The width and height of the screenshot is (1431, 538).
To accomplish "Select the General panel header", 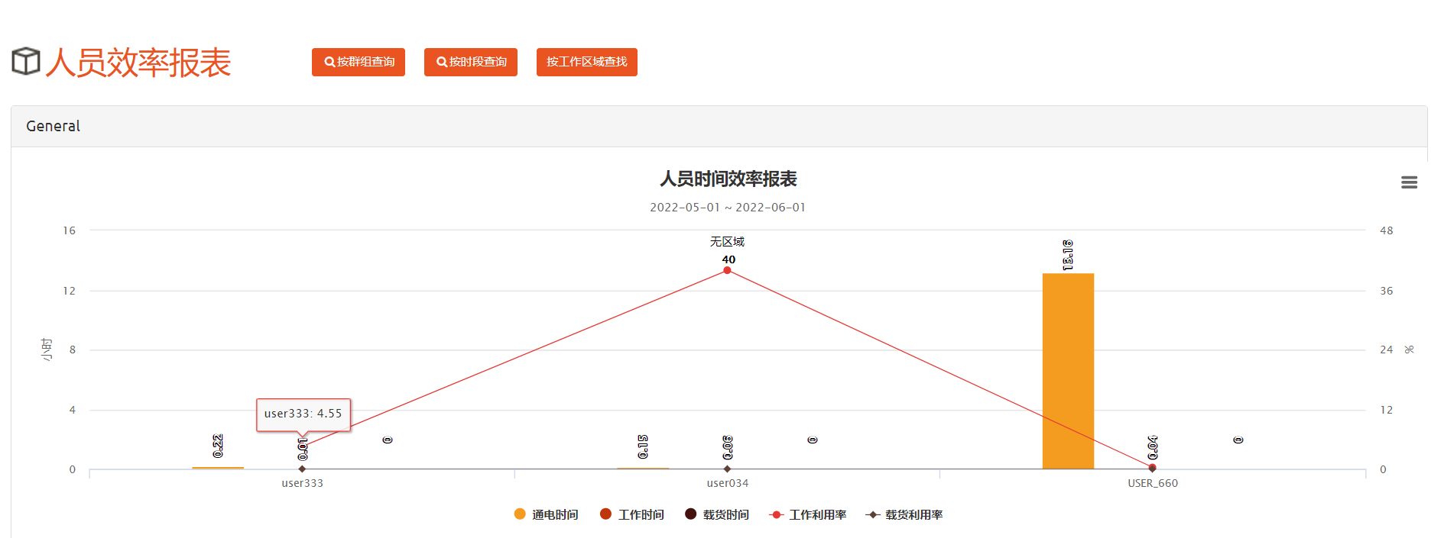I will point(54,127).
